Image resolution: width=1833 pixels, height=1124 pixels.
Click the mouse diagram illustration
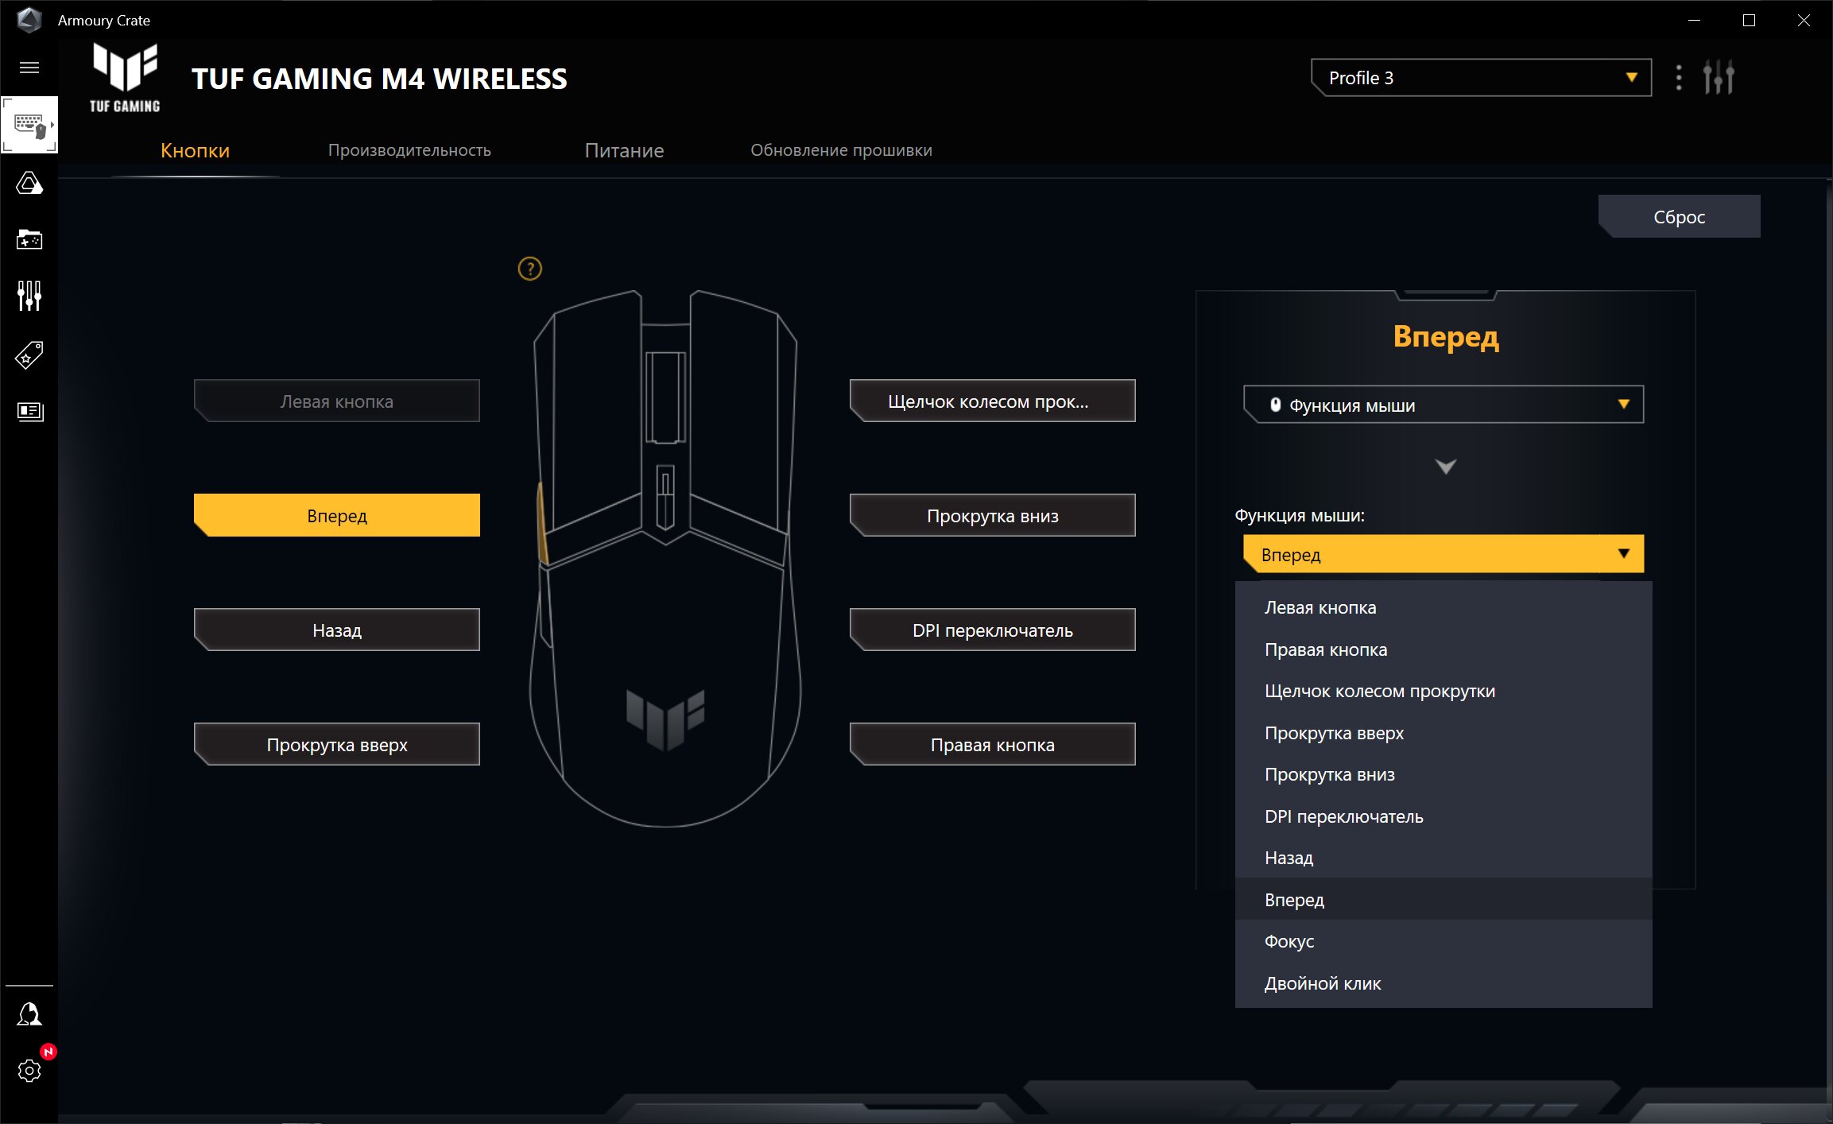(665, 558)
